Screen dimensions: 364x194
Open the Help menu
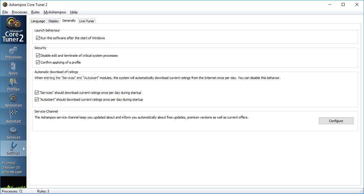74,12
